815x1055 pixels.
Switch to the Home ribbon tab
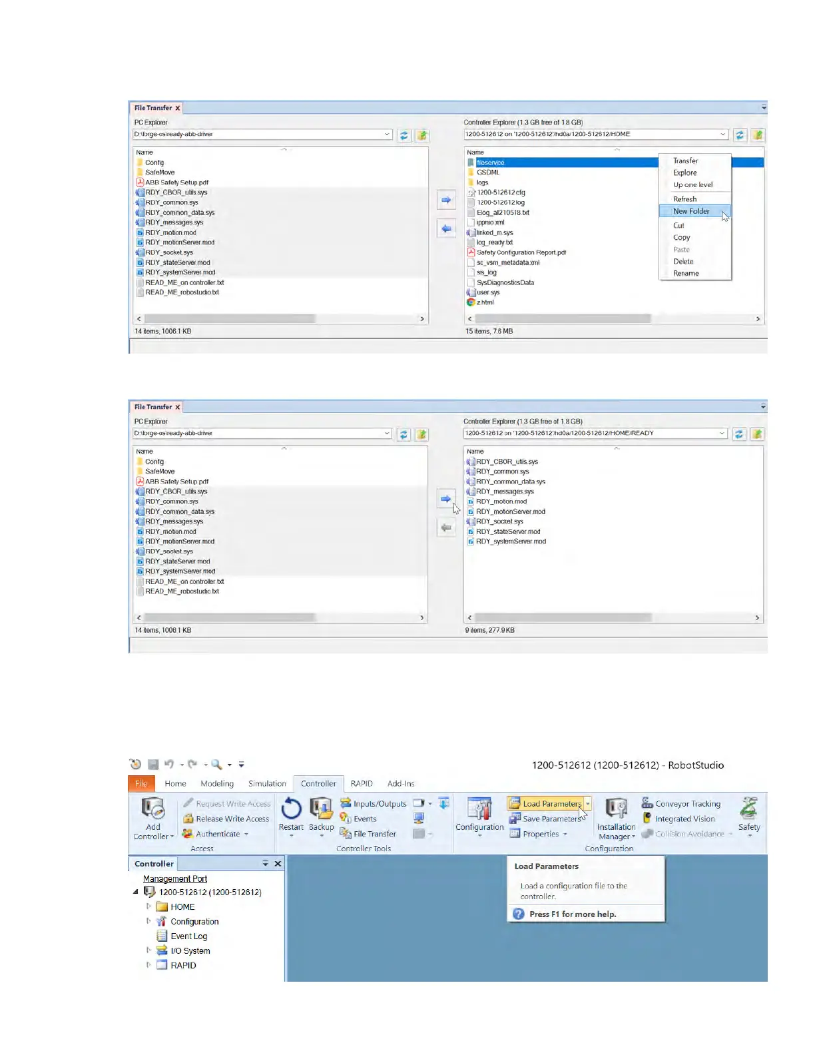pyautogui.click(x=175, y=783)
